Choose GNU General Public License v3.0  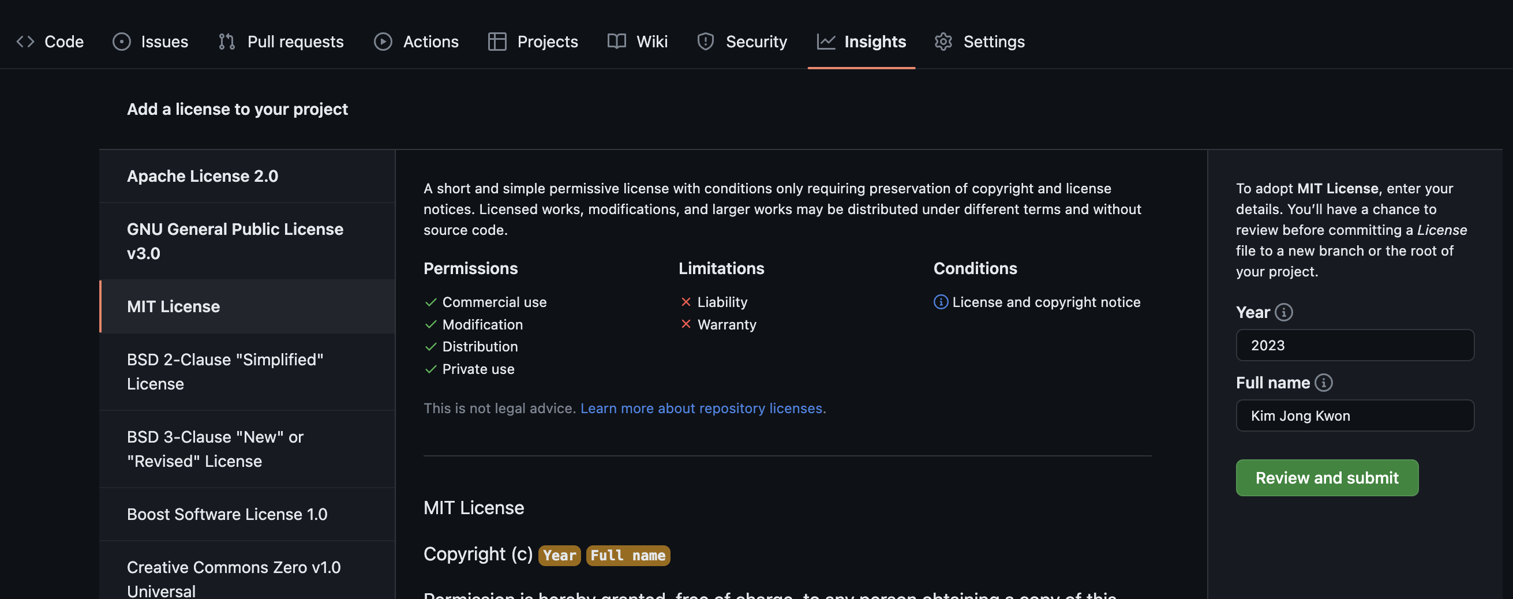pos(235,241)
